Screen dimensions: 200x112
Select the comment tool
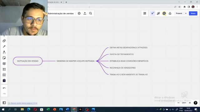tap(4, 63)
